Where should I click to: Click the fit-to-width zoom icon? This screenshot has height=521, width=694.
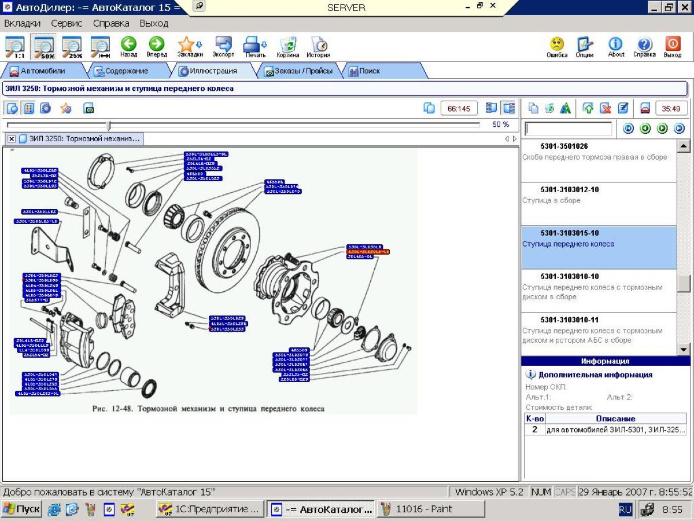101,46
